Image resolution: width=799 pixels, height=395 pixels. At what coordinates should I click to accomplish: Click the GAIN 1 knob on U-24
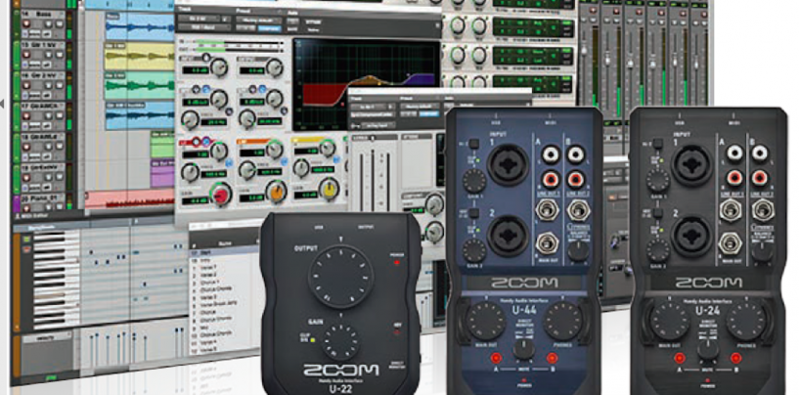tap(658, 180)
